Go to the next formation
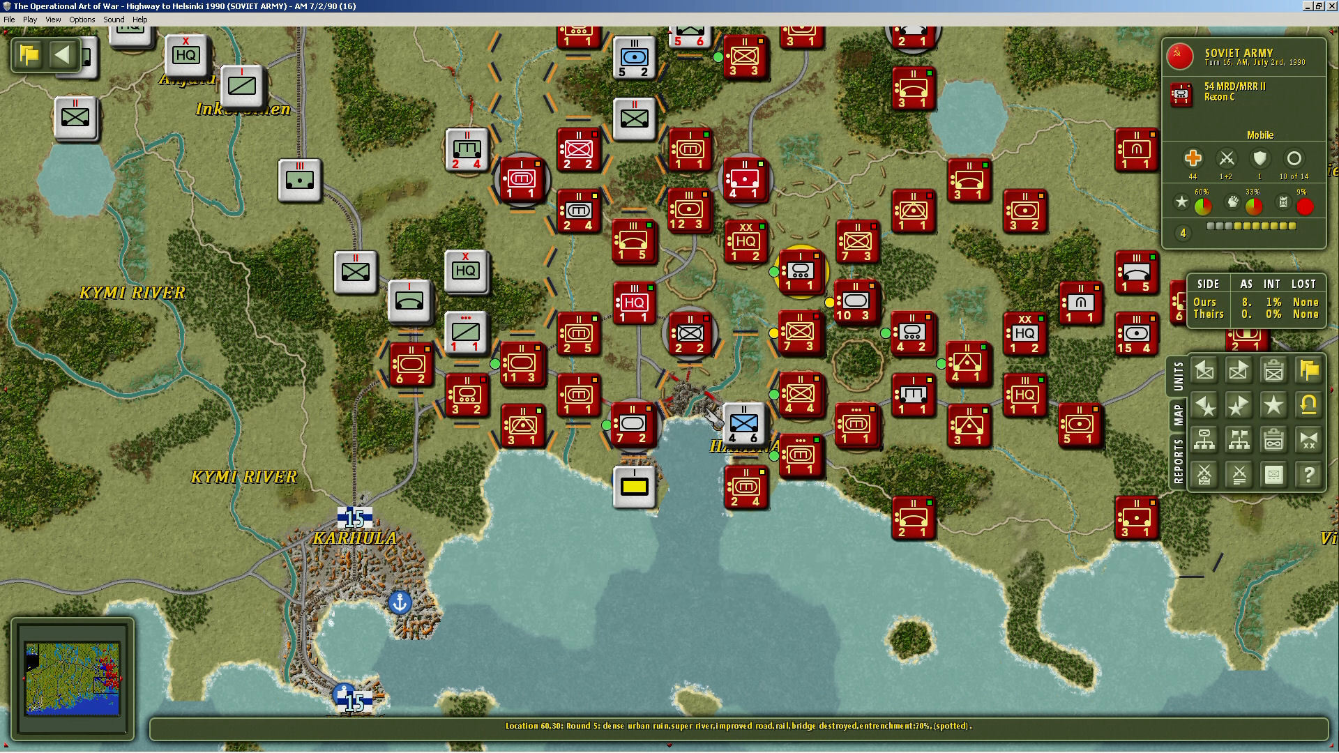Image resolution: width=1339 pixels, height=753 pixels. tap(1239, 405)
